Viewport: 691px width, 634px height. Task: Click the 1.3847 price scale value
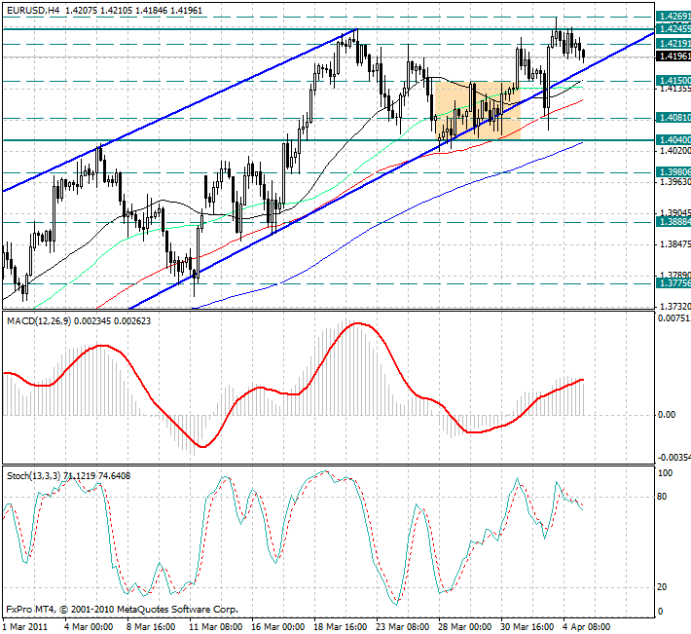tap(674, 244)
